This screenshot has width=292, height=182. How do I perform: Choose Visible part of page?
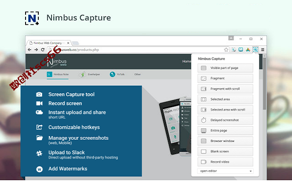pyautogui.click(x=225, y=68)
